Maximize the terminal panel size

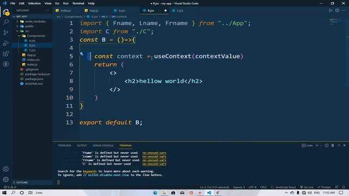click(x=339, y=145)
